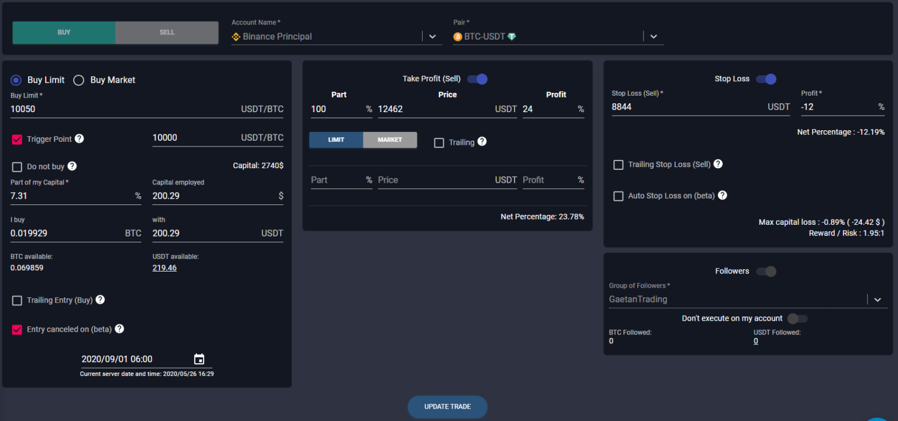The width and height of the screenshot is (898, 421).
Task: Switch to the SELL tab
Action: point(167,33)
